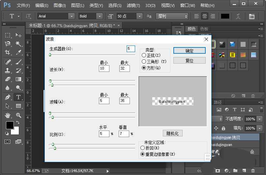Select the Pen tool
Image resolution: width=266 pixels, height=175 pixels.
point(8,97)
